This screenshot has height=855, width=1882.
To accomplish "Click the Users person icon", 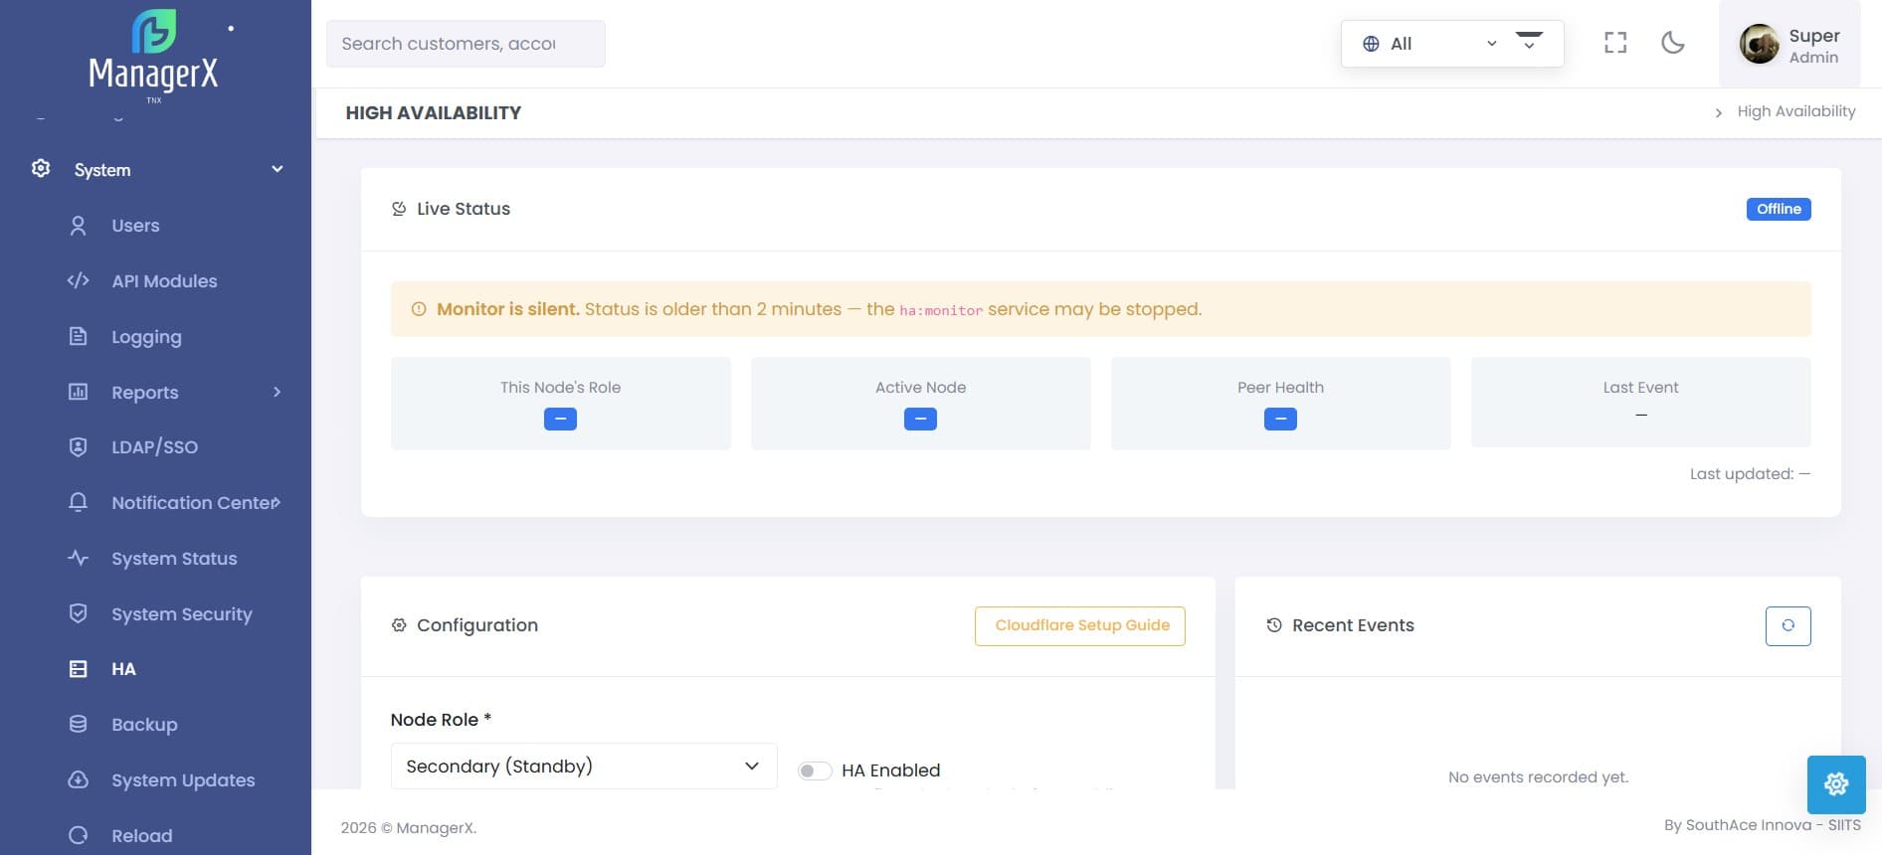I will (x=78, y=226).
